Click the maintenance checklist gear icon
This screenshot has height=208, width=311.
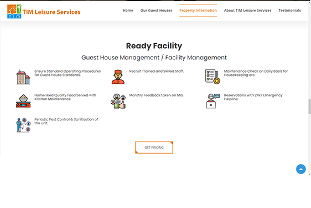pyautogui.click(x=212, y=77)
